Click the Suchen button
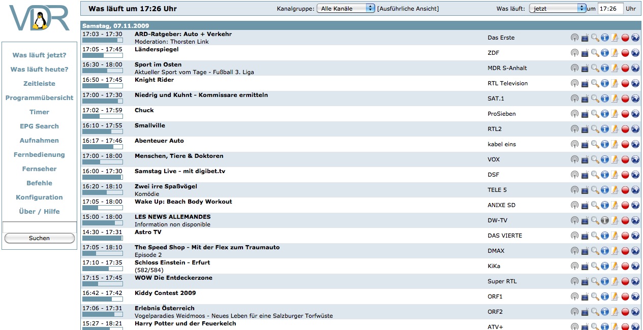Viewport: 643px width, 330px height. (x=39, y=238)
